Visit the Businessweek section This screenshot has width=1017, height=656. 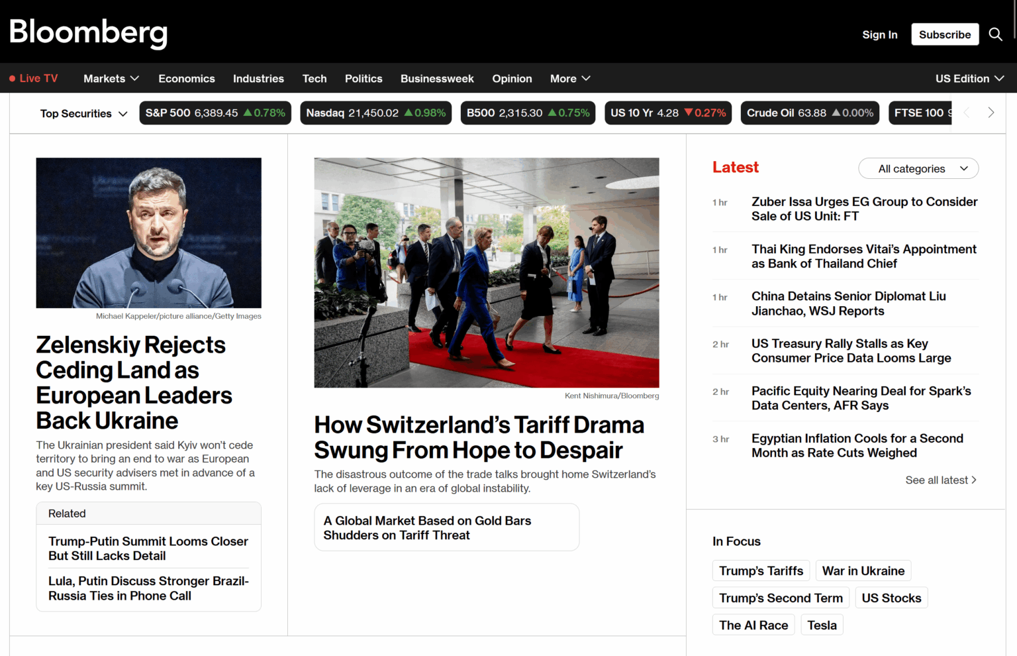pyautogui.click(x=437, y=78)
